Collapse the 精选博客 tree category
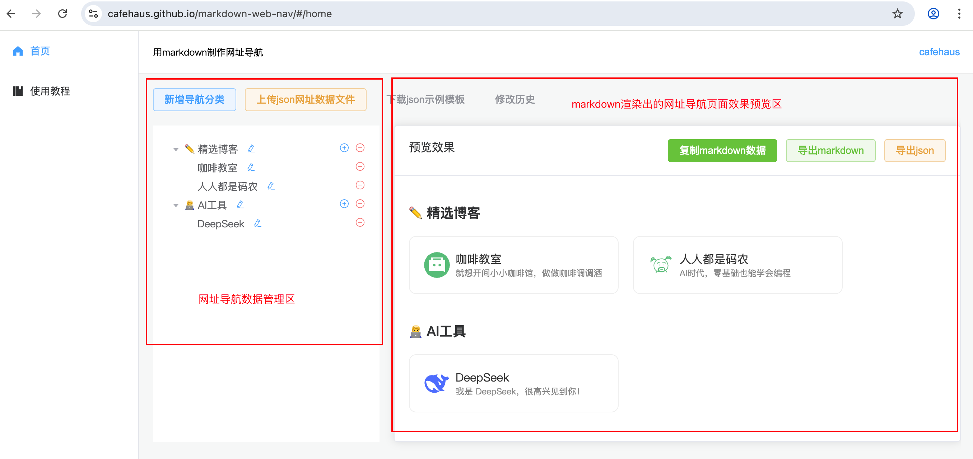 point(176,149)
